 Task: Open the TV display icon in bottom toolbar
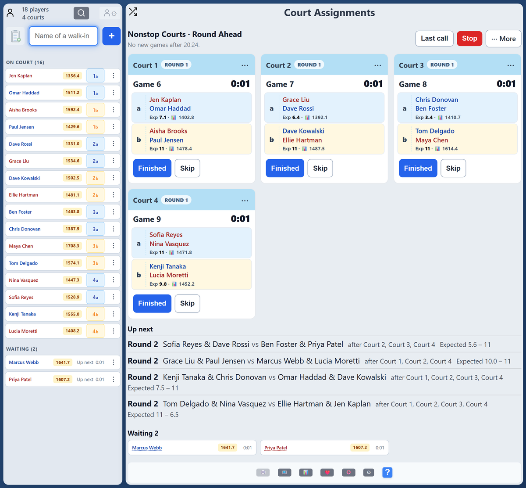coord(284,472)
